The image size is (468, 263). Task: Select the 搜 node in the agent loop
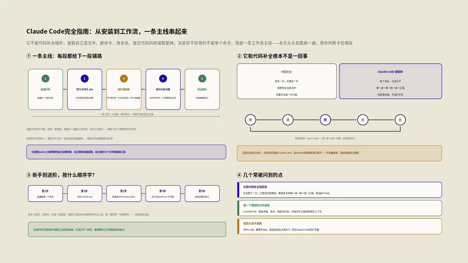tap(250, 120)
